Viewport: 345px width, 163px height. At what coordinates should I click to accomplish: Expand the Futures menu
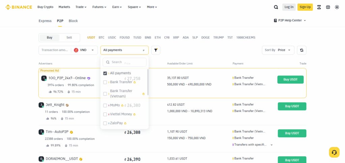pyautogui.click(x=99, y=7)
